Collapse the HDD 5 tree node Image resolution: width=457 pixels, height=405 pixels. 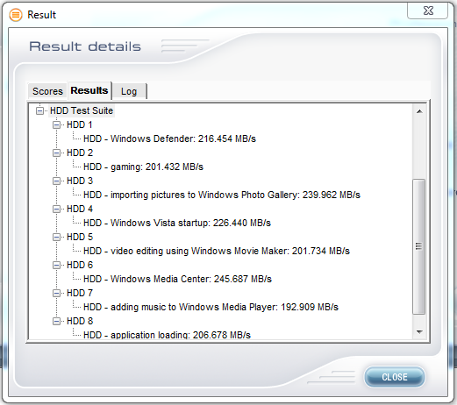click(x=56, y=237)
